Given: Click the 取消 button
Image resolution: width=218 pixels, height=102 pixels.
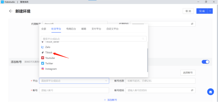Looking at the screenshot, I should click(x=188, y=11).
